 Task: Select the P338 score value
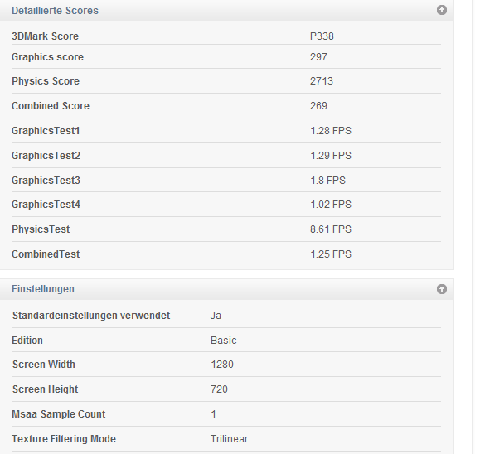322,36
